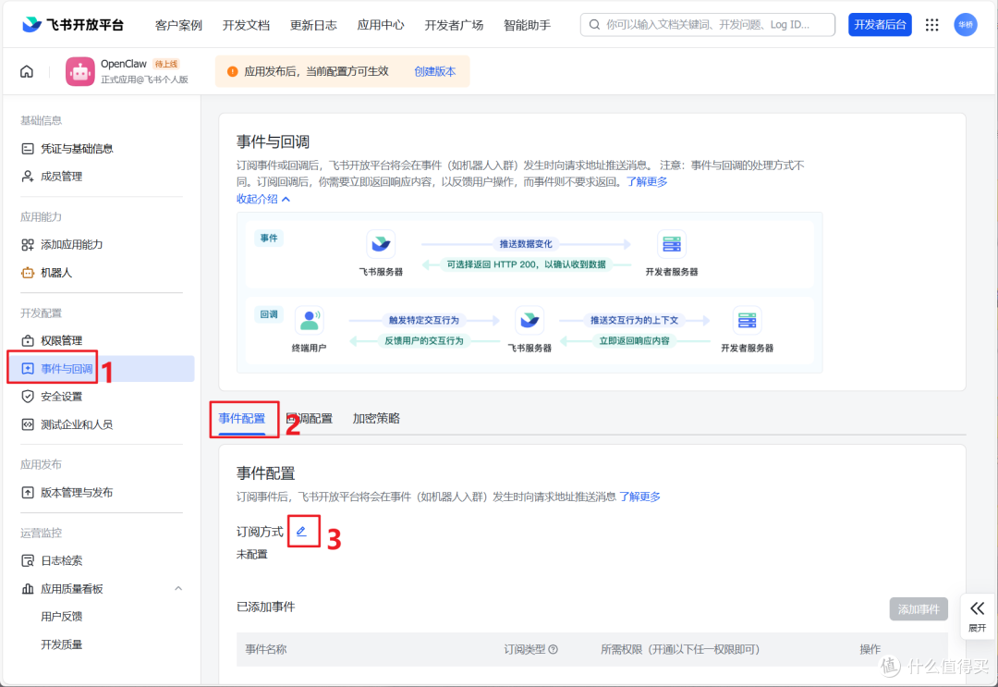Image resolution: width=998 pixels, height=687 pixels.
Task: Click the search magnifier icon
Action: pyautogui.click(x=594, y=25)
